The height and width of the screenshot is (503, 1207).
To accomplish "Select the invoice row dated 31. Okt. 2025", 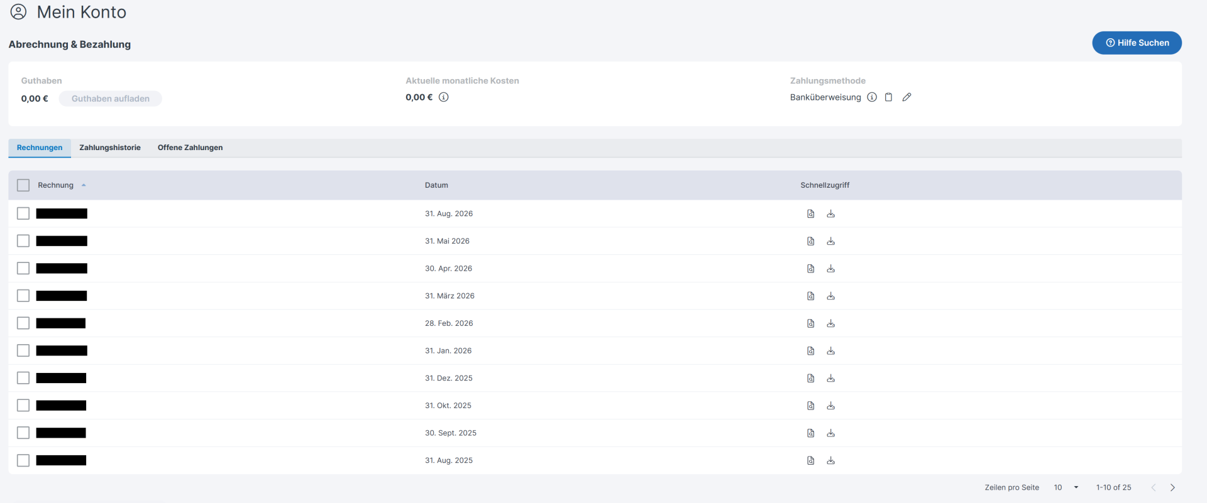I will pyautogui.click(x=23, y=406).
